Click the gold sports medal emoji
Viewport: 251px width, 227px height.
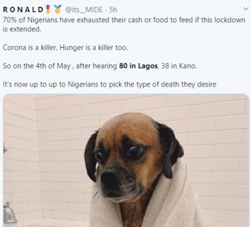tap(58, 9)
